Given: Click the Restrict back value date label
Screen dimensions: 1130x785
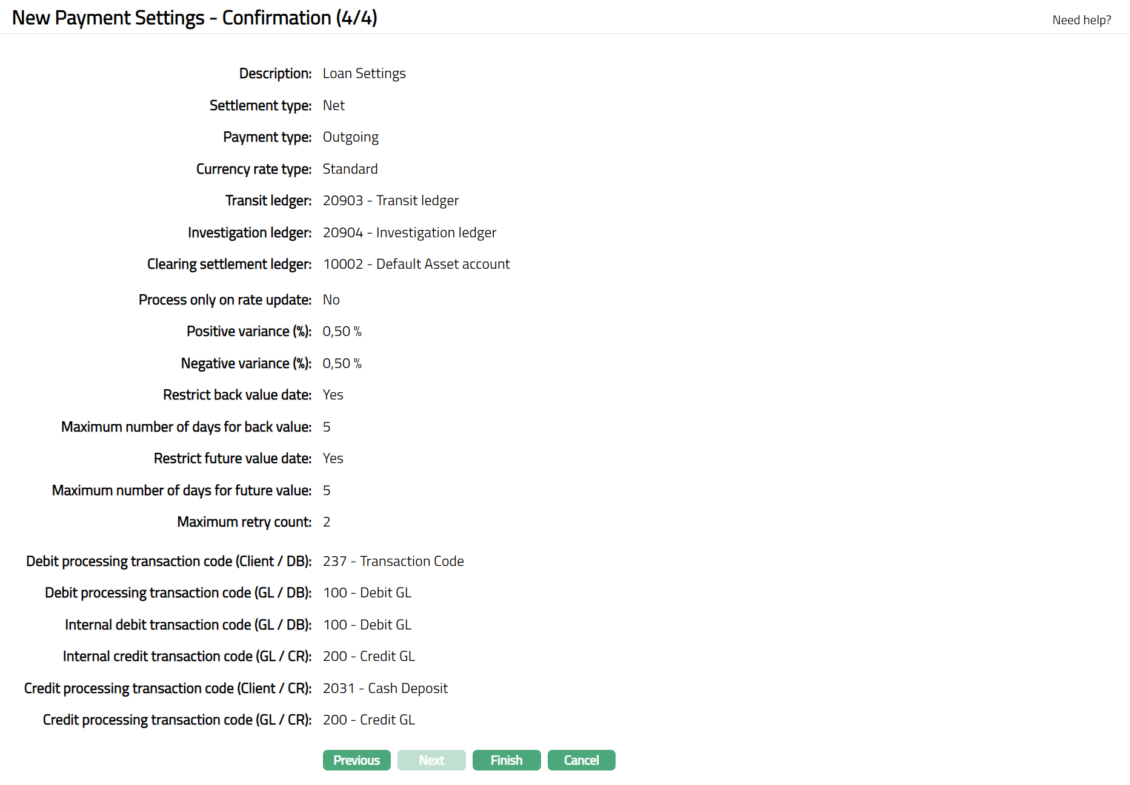Looking at the screenshot, I should [x=237, y=395].
